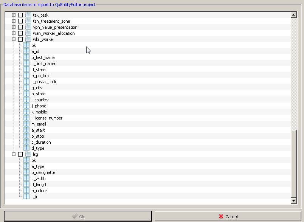Viewport: 304px width, 222px height.
Task: Click the column icon beside e_colour under lsg
Action: point(26,191)
